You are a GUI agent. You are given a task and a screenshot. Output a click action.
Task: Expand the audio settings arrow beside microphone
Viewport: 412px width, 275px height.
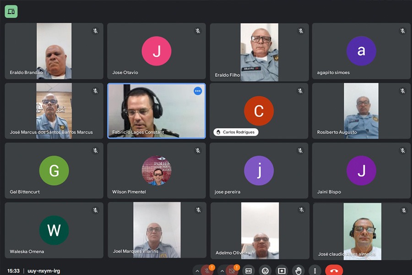tap(197, 271)
